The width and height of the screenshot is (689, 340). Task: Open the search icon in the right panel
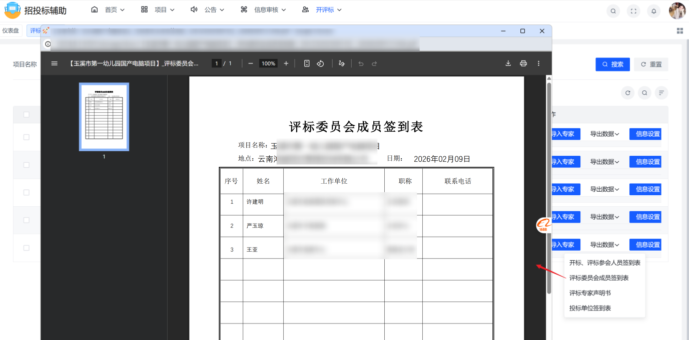(644, 92)
